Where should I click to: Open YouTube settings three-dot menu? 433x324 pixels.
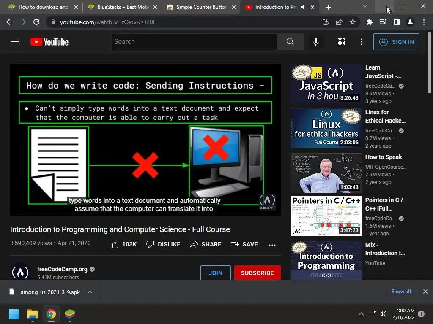pyautogui.click(x=361, y=42)
